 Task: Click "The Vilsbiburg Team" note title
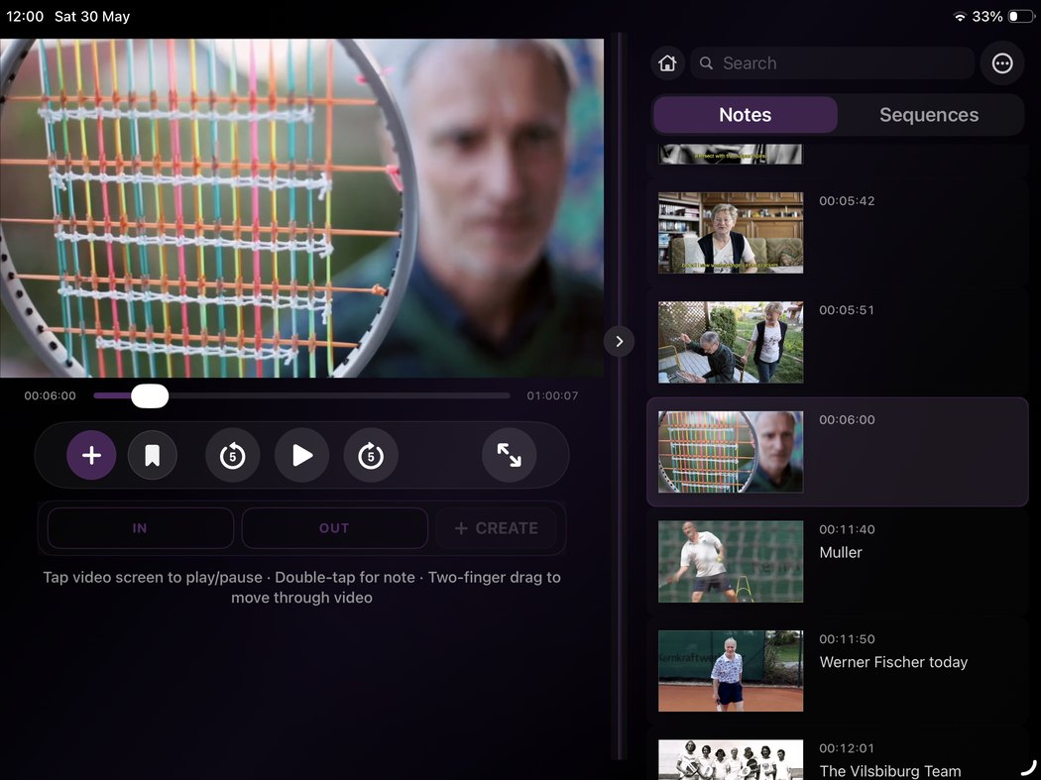coord(890,771)
